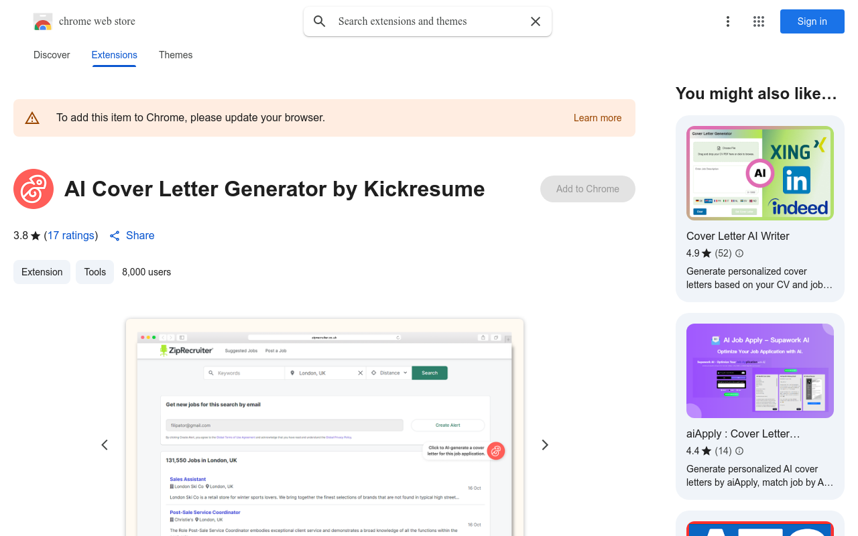The width and height of the screenshot is (858, 536).
Task: Click info icon next to (52) ratings
Action: (739, 253)
